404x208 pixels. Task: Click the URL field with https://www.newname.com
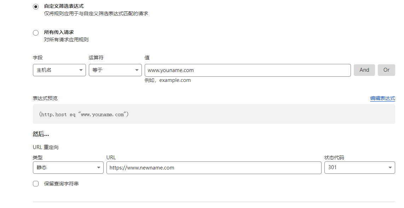click(x=214, y=167)
